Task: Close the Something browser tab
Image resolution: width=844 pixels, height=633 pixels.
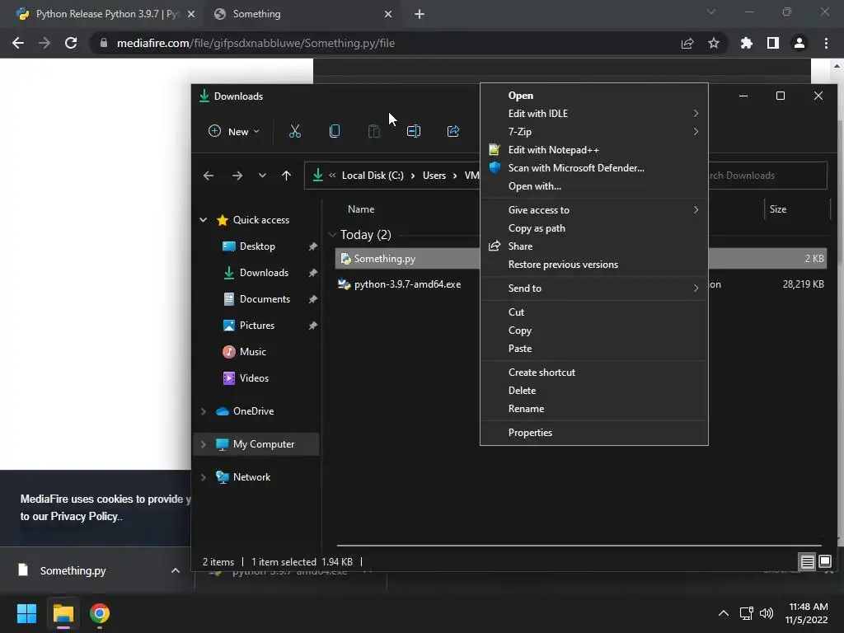Action: click(388, 15)
